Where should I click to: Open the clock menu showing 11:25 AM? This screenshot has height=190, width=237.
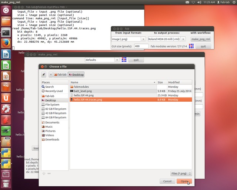(209, 2)
